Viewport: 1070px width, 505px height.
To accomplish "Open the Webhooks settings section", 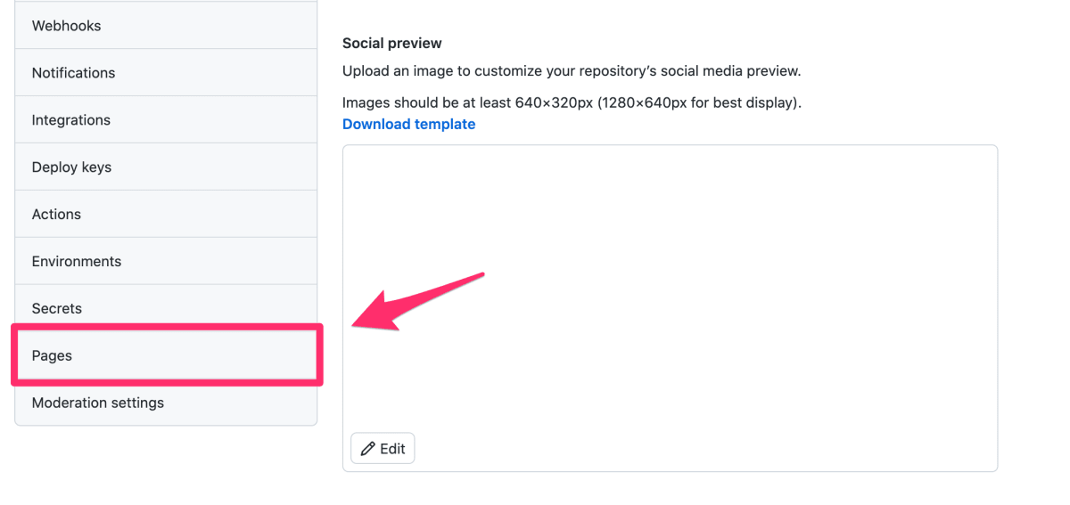I will tap(166, 26).
